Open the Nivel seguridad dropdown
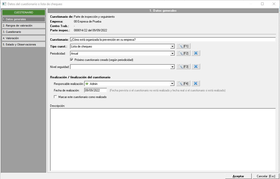Screen dimensions: 280x179 (x=172, y=67)
